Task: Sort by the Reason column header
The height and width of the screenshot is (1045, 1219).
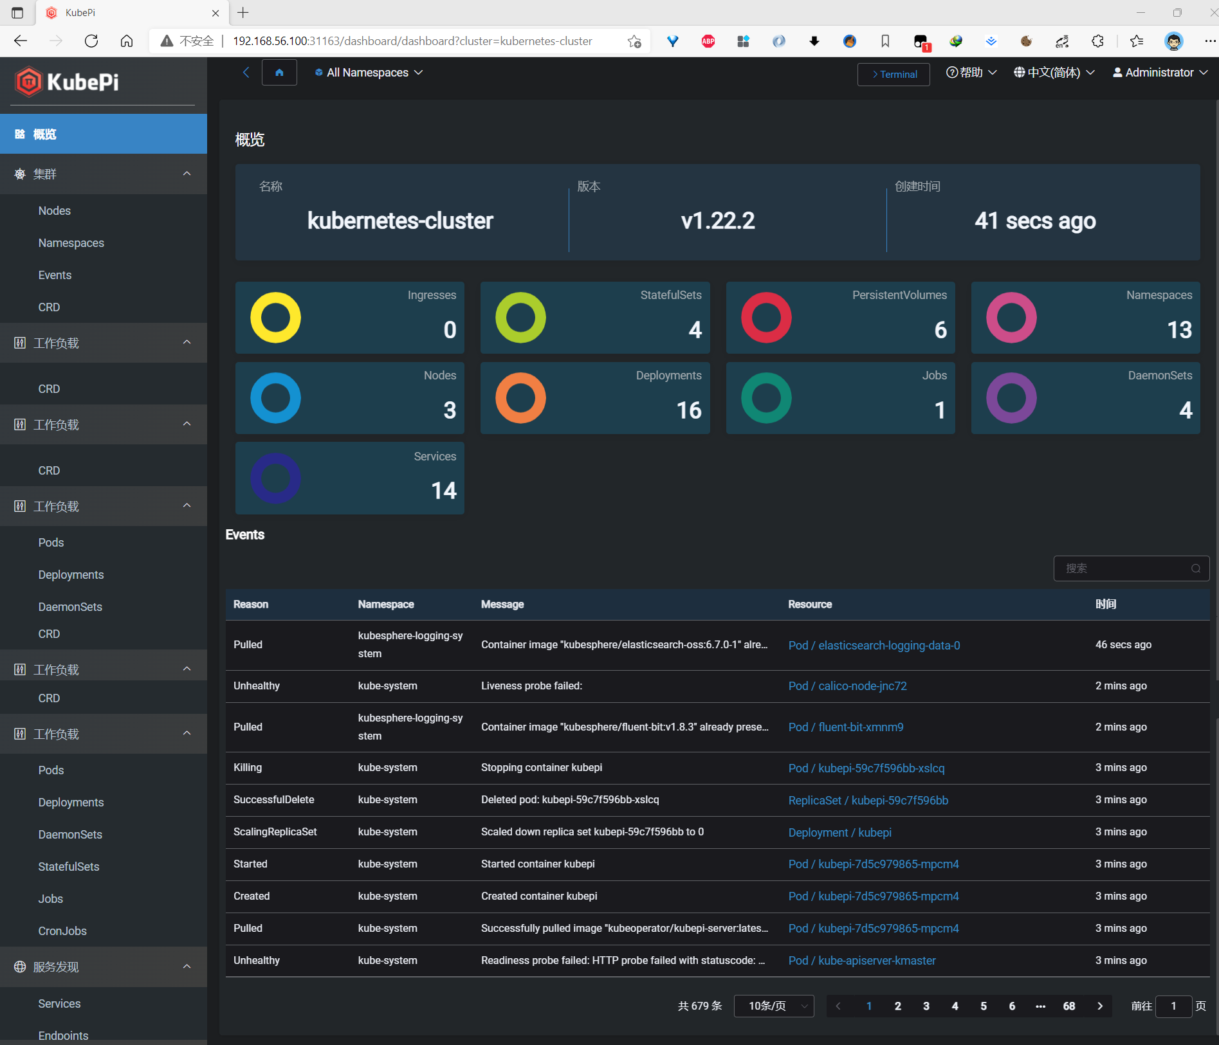Action: [x=251, y=604]
